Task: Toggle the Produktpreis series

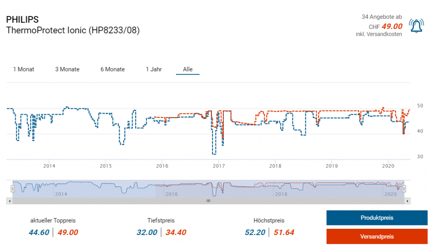Action: point(377,218)
